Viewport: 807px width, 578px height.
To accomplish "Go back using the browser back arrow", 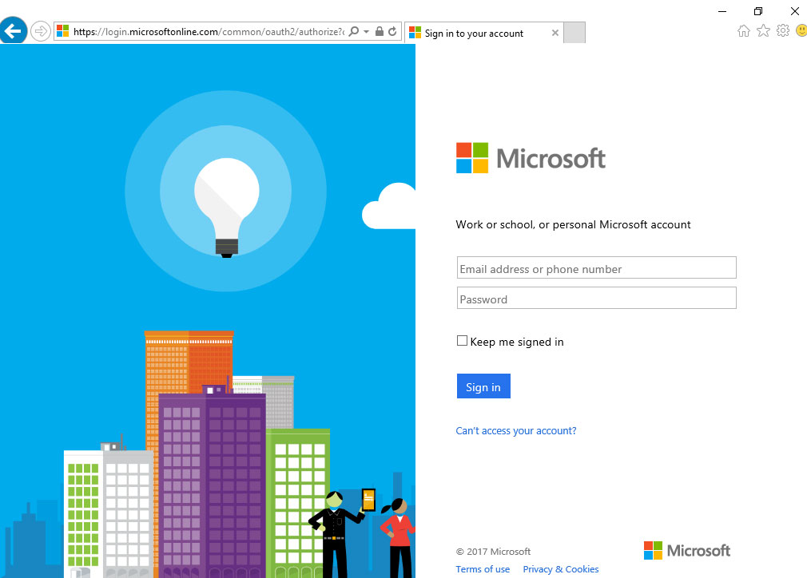I will [x=13, y=31].
